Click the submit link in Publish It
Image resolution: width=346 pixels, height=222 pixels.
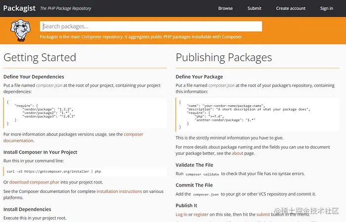pyautogui.click(x=263, y=214)
